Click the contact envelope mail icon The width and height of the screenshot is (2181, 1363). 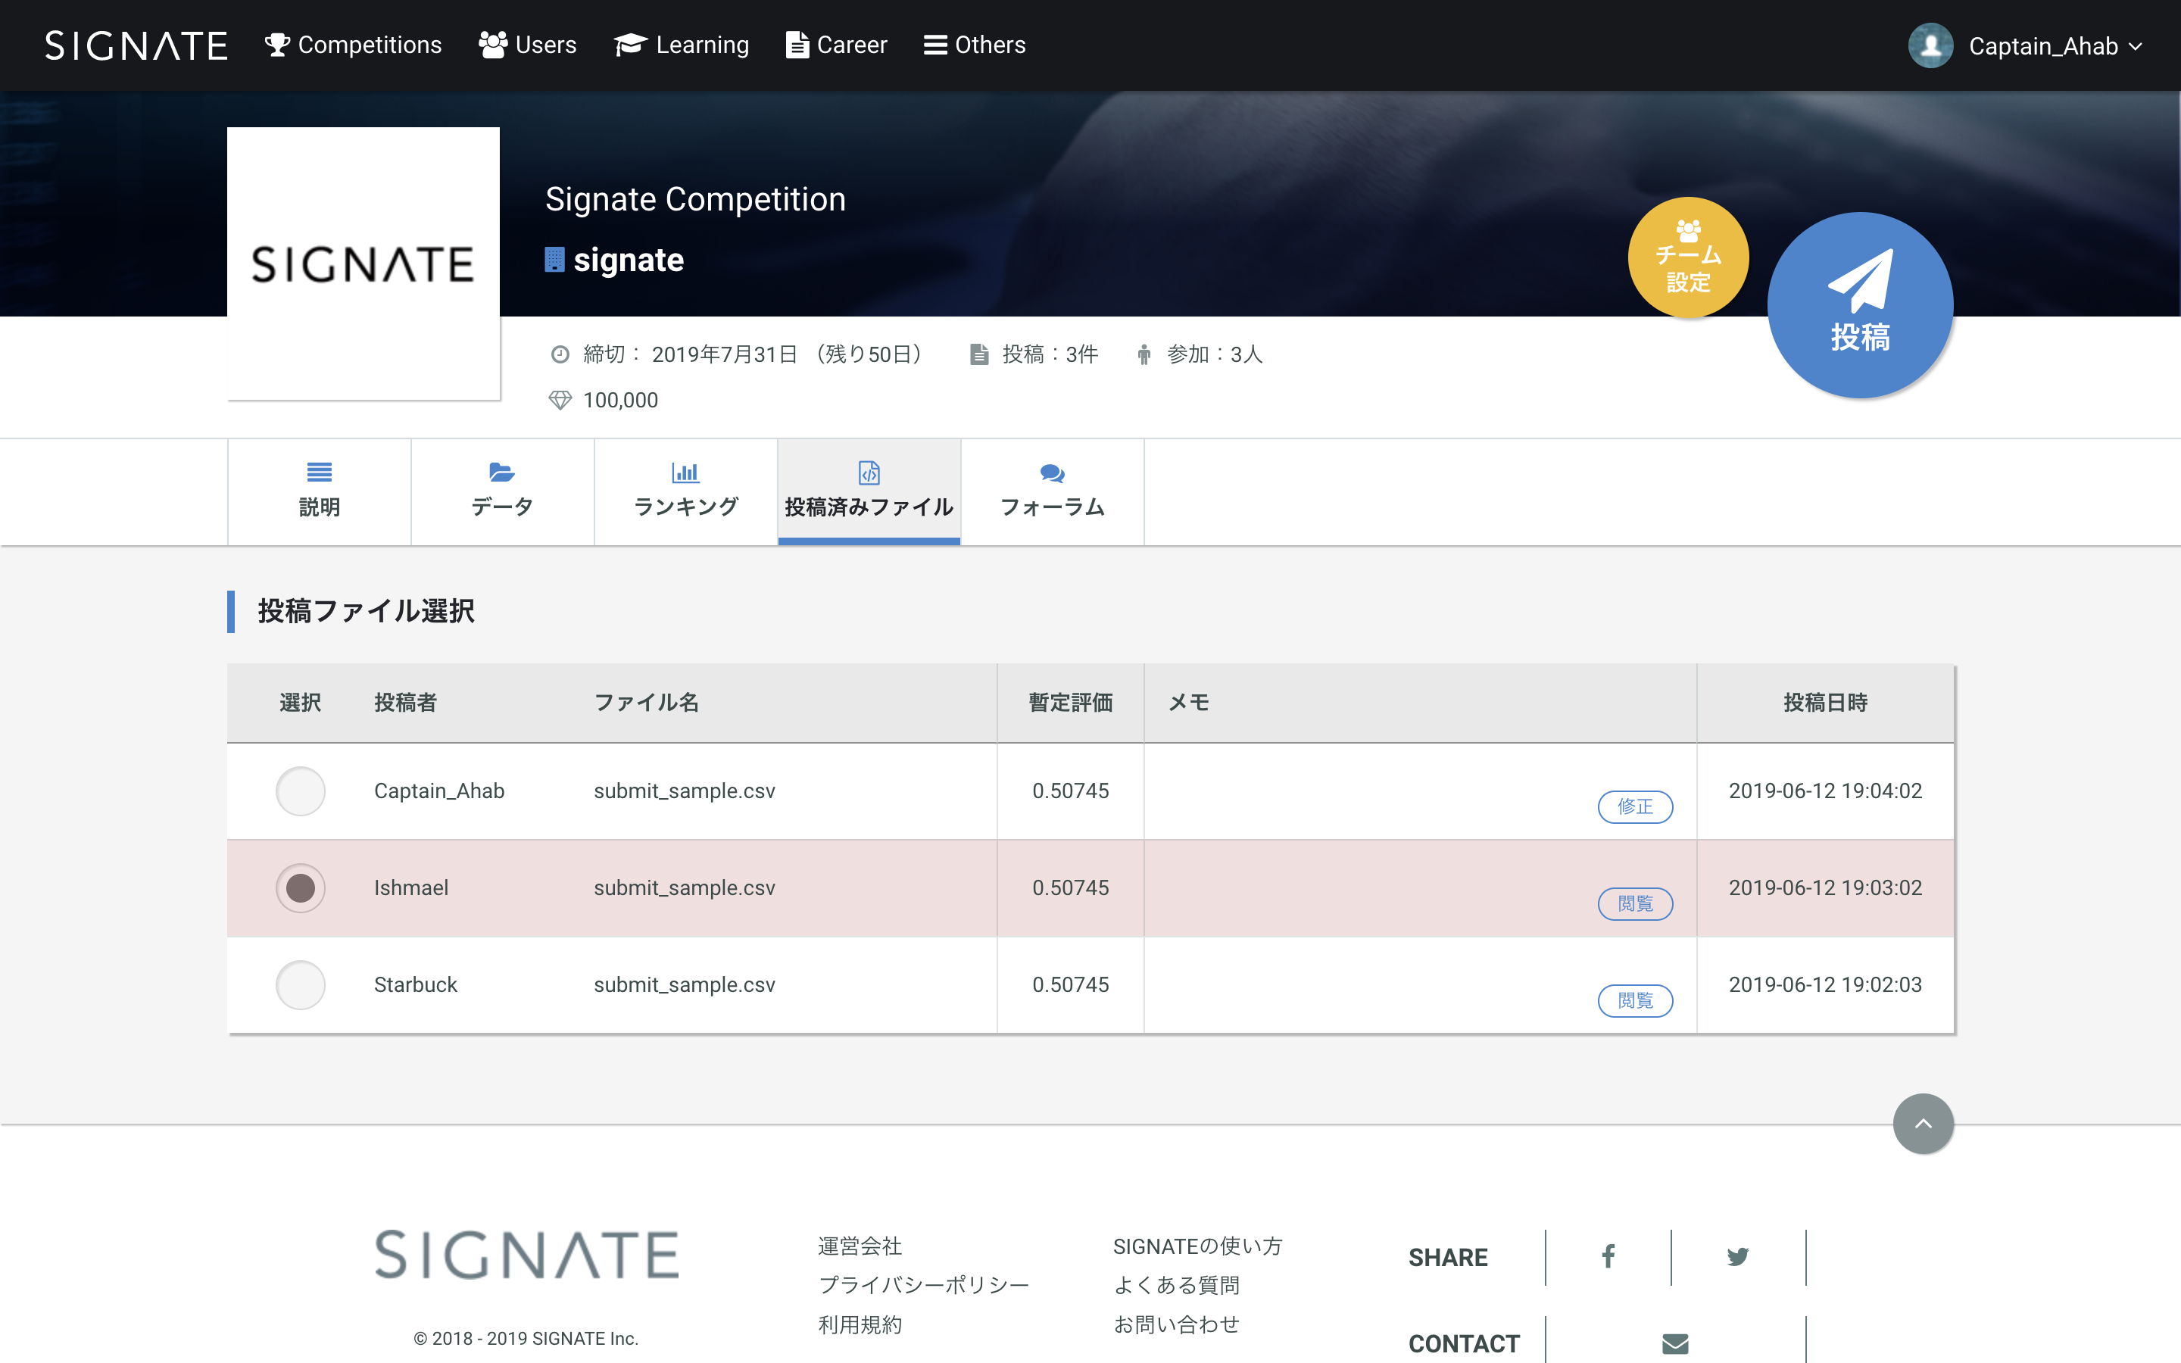click(x=1674, y=1343)
